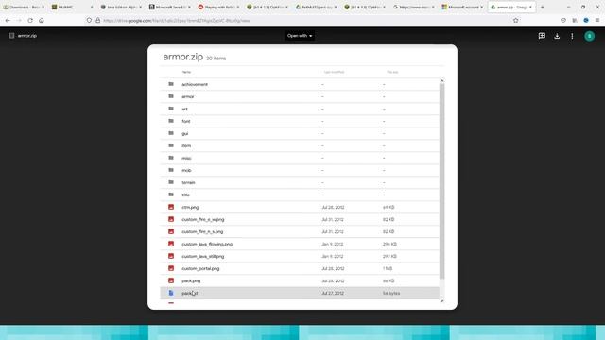The height and width of the screenshot is (340, 605).
Task: Click the archive icon beside armor.zip title
Action: pyautogui.click(x=11, y=36)
